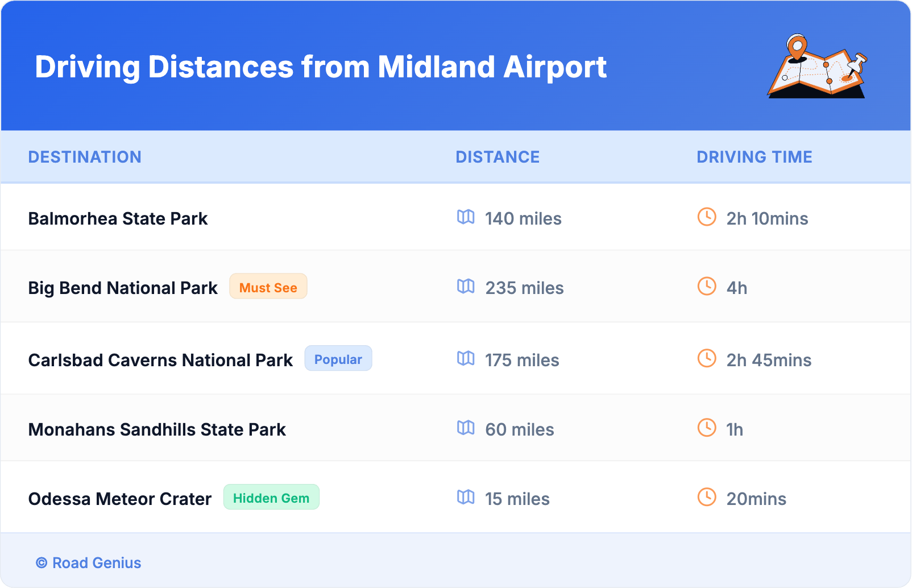Click the clock icon beside 1h
The width and height of the screenshot is (912, 588).
click(707, 428)
